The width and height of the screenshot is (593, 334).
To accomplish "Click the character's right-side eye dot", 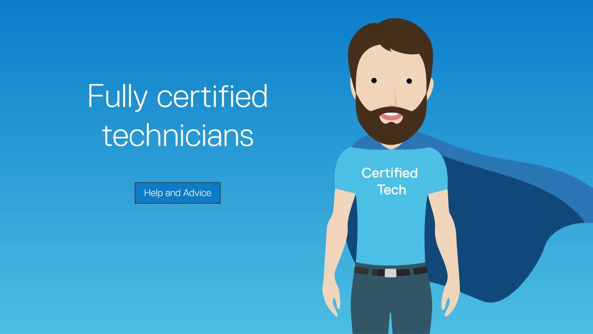I will (409, 81).
